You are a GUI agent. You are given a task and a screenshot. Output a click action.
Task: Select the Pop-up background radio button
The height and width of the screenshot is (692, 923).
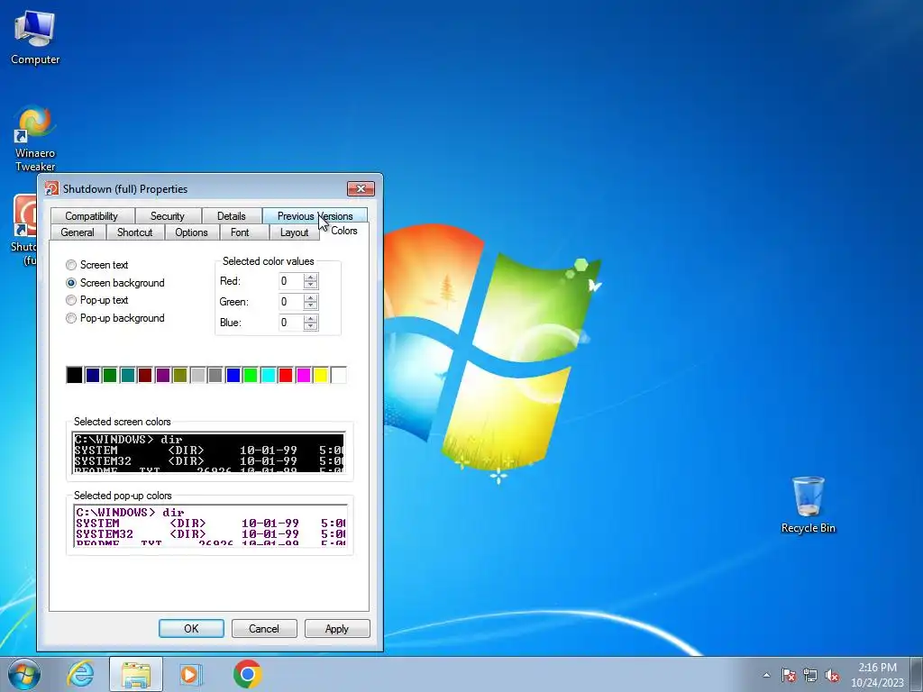click(71, 318)
